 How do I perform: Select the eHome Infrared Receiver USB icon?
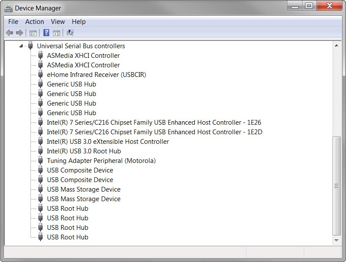[x=40, y=75]
